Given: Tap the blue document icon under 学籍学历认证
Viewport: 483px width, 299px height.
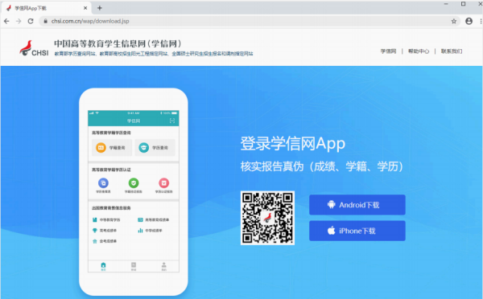Looking at the screenshot, I should [x=103, y=183].
